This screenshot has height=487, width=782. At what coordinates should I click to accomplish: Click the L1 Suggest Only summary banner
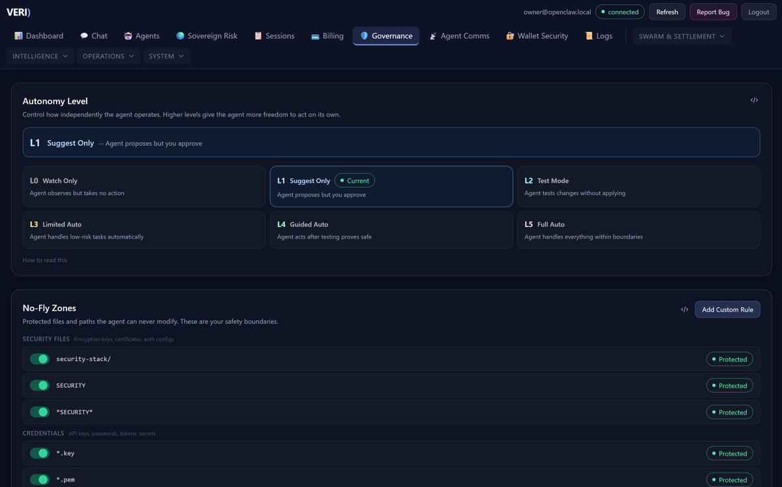tap(391, 142)
